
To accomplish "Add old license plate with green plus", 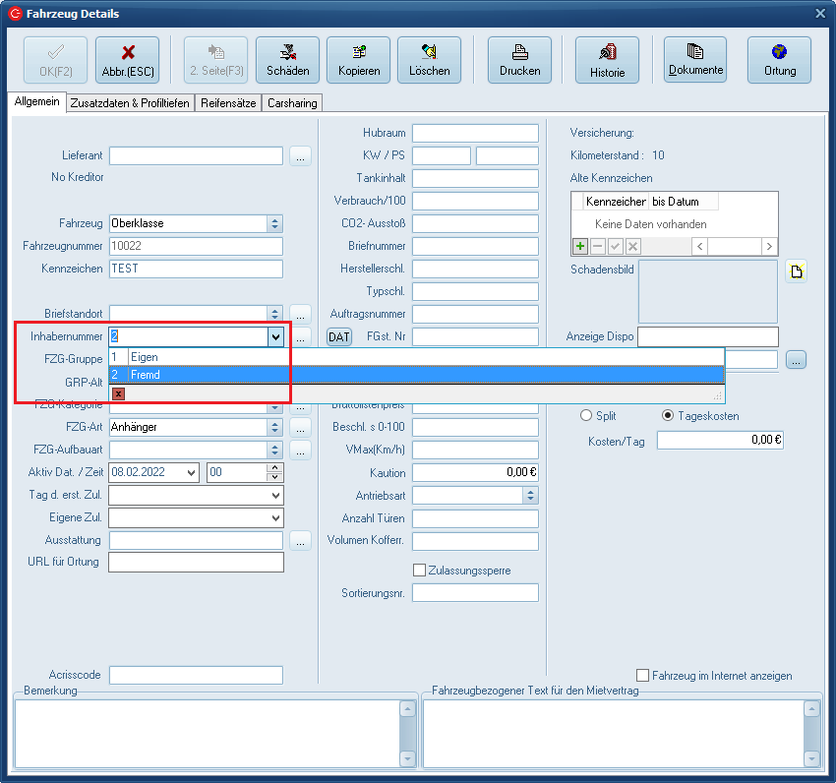I will point(580,247).
